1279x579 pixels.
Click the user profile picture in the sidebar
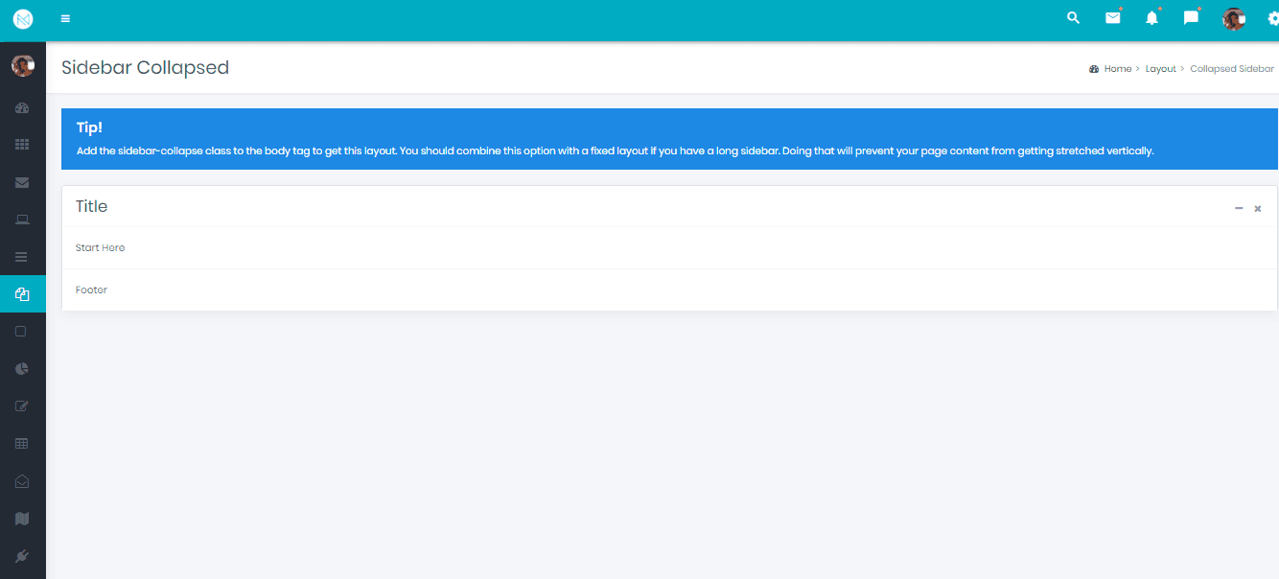click(x=23, y=65)
